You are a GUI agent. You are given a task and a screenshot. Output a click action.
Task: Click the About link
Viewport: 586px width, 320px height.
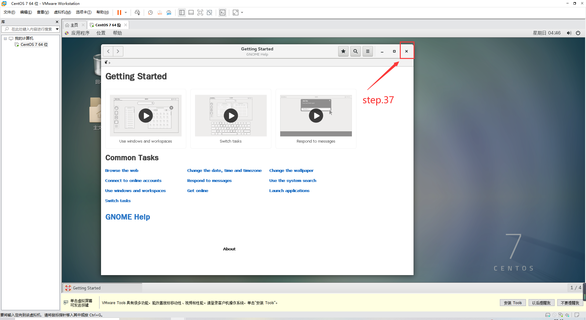click(229, 249)
